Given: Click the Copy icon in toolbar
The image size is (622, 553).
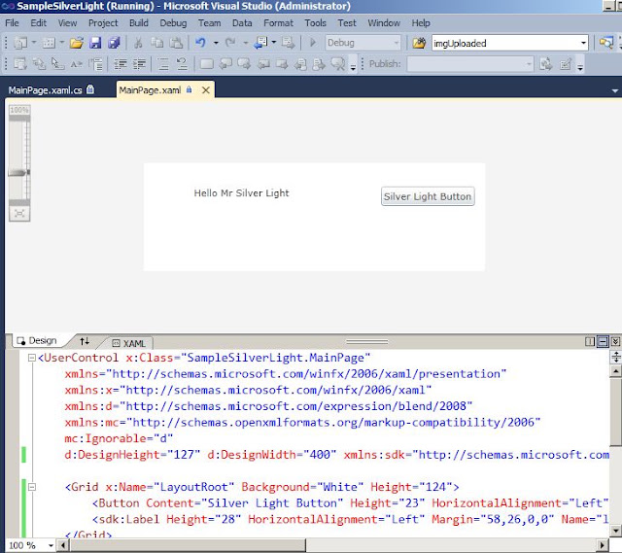Looking at the screenshot, I should 157,43.
